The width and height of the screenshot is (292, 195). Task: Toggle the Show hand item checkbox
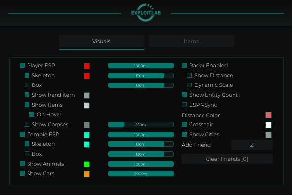27,95
